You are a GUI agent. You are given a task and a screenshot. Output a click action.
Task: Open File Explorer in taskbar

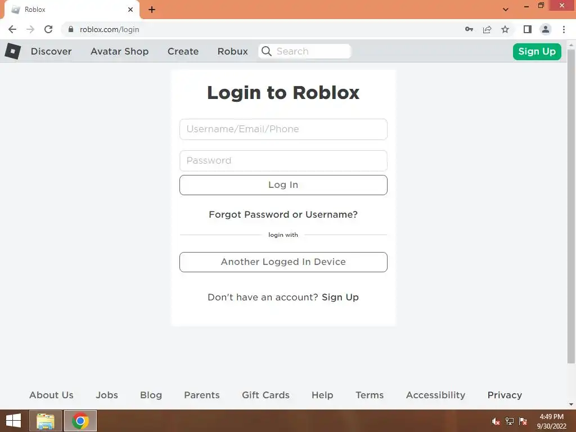[46, 421]
